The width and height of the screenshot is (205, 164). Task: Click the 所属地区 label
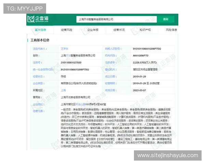pos(39,90)
